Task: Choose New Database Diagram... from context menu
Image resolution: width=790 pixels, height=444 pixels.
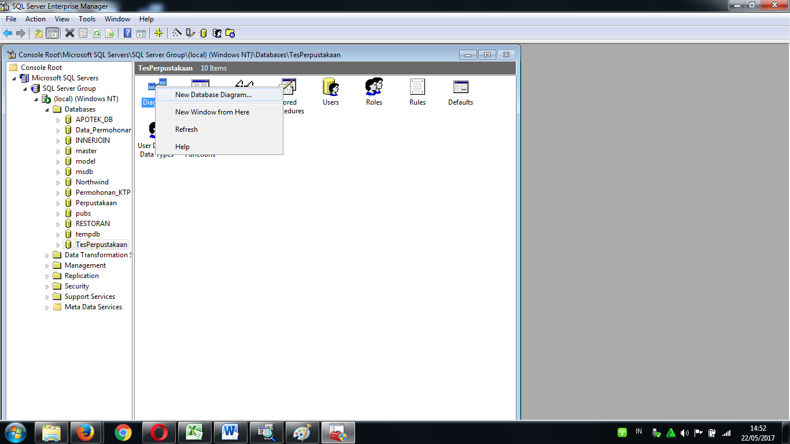Action: [x=219, y=95]
